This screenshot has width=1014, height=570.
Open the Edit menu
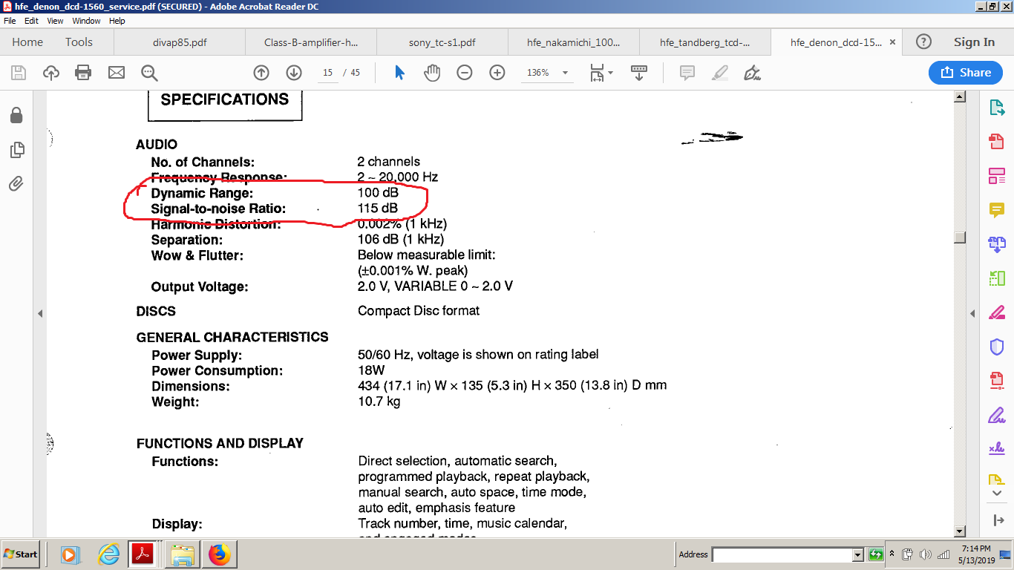click(x=31, y=21)
